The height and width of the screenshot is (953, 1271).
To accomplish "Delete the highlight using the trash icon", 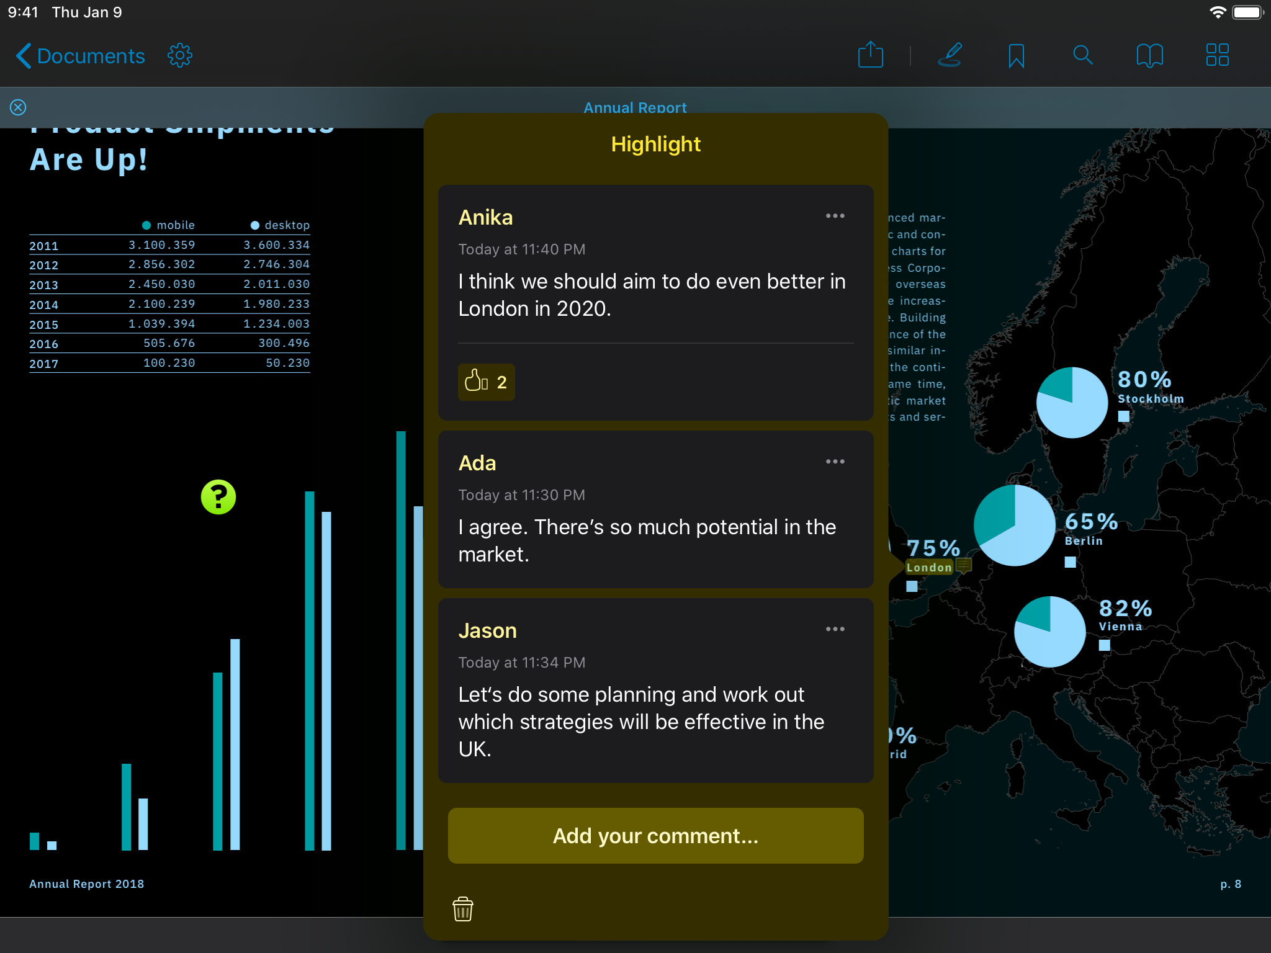I will point(463,910).
